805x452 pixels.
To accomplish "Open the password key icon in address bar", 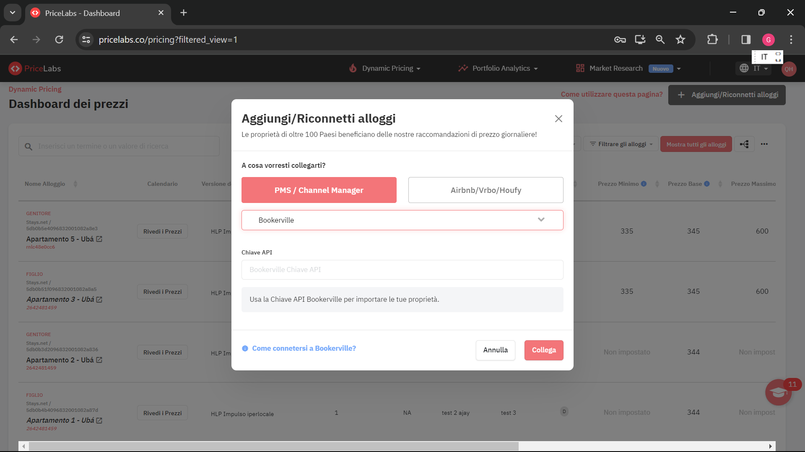I will 620,39.
